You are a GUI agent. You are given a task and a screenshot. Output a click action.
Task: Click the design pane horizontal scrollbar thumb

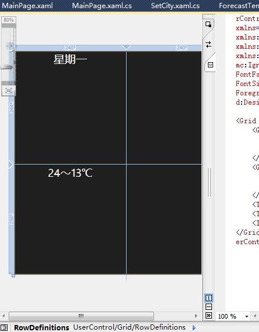(x=81, y=316)
